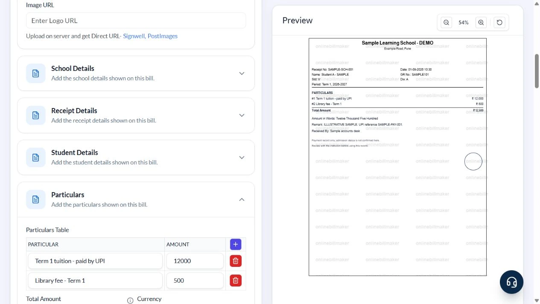Open the headset support chat
Image resolution: width=540 pixels, height=304 pixels.
511,282
